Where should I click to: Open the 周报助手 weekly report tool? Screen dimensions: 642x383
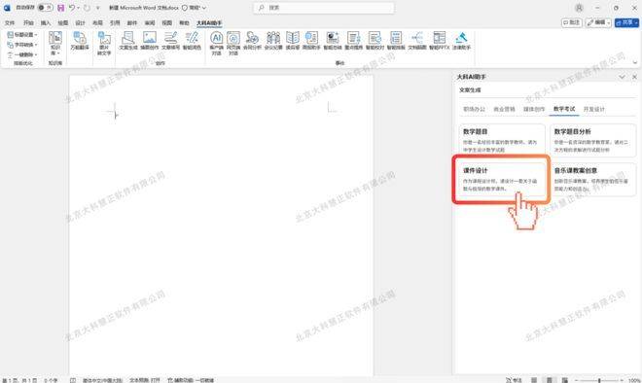point(311,41)
